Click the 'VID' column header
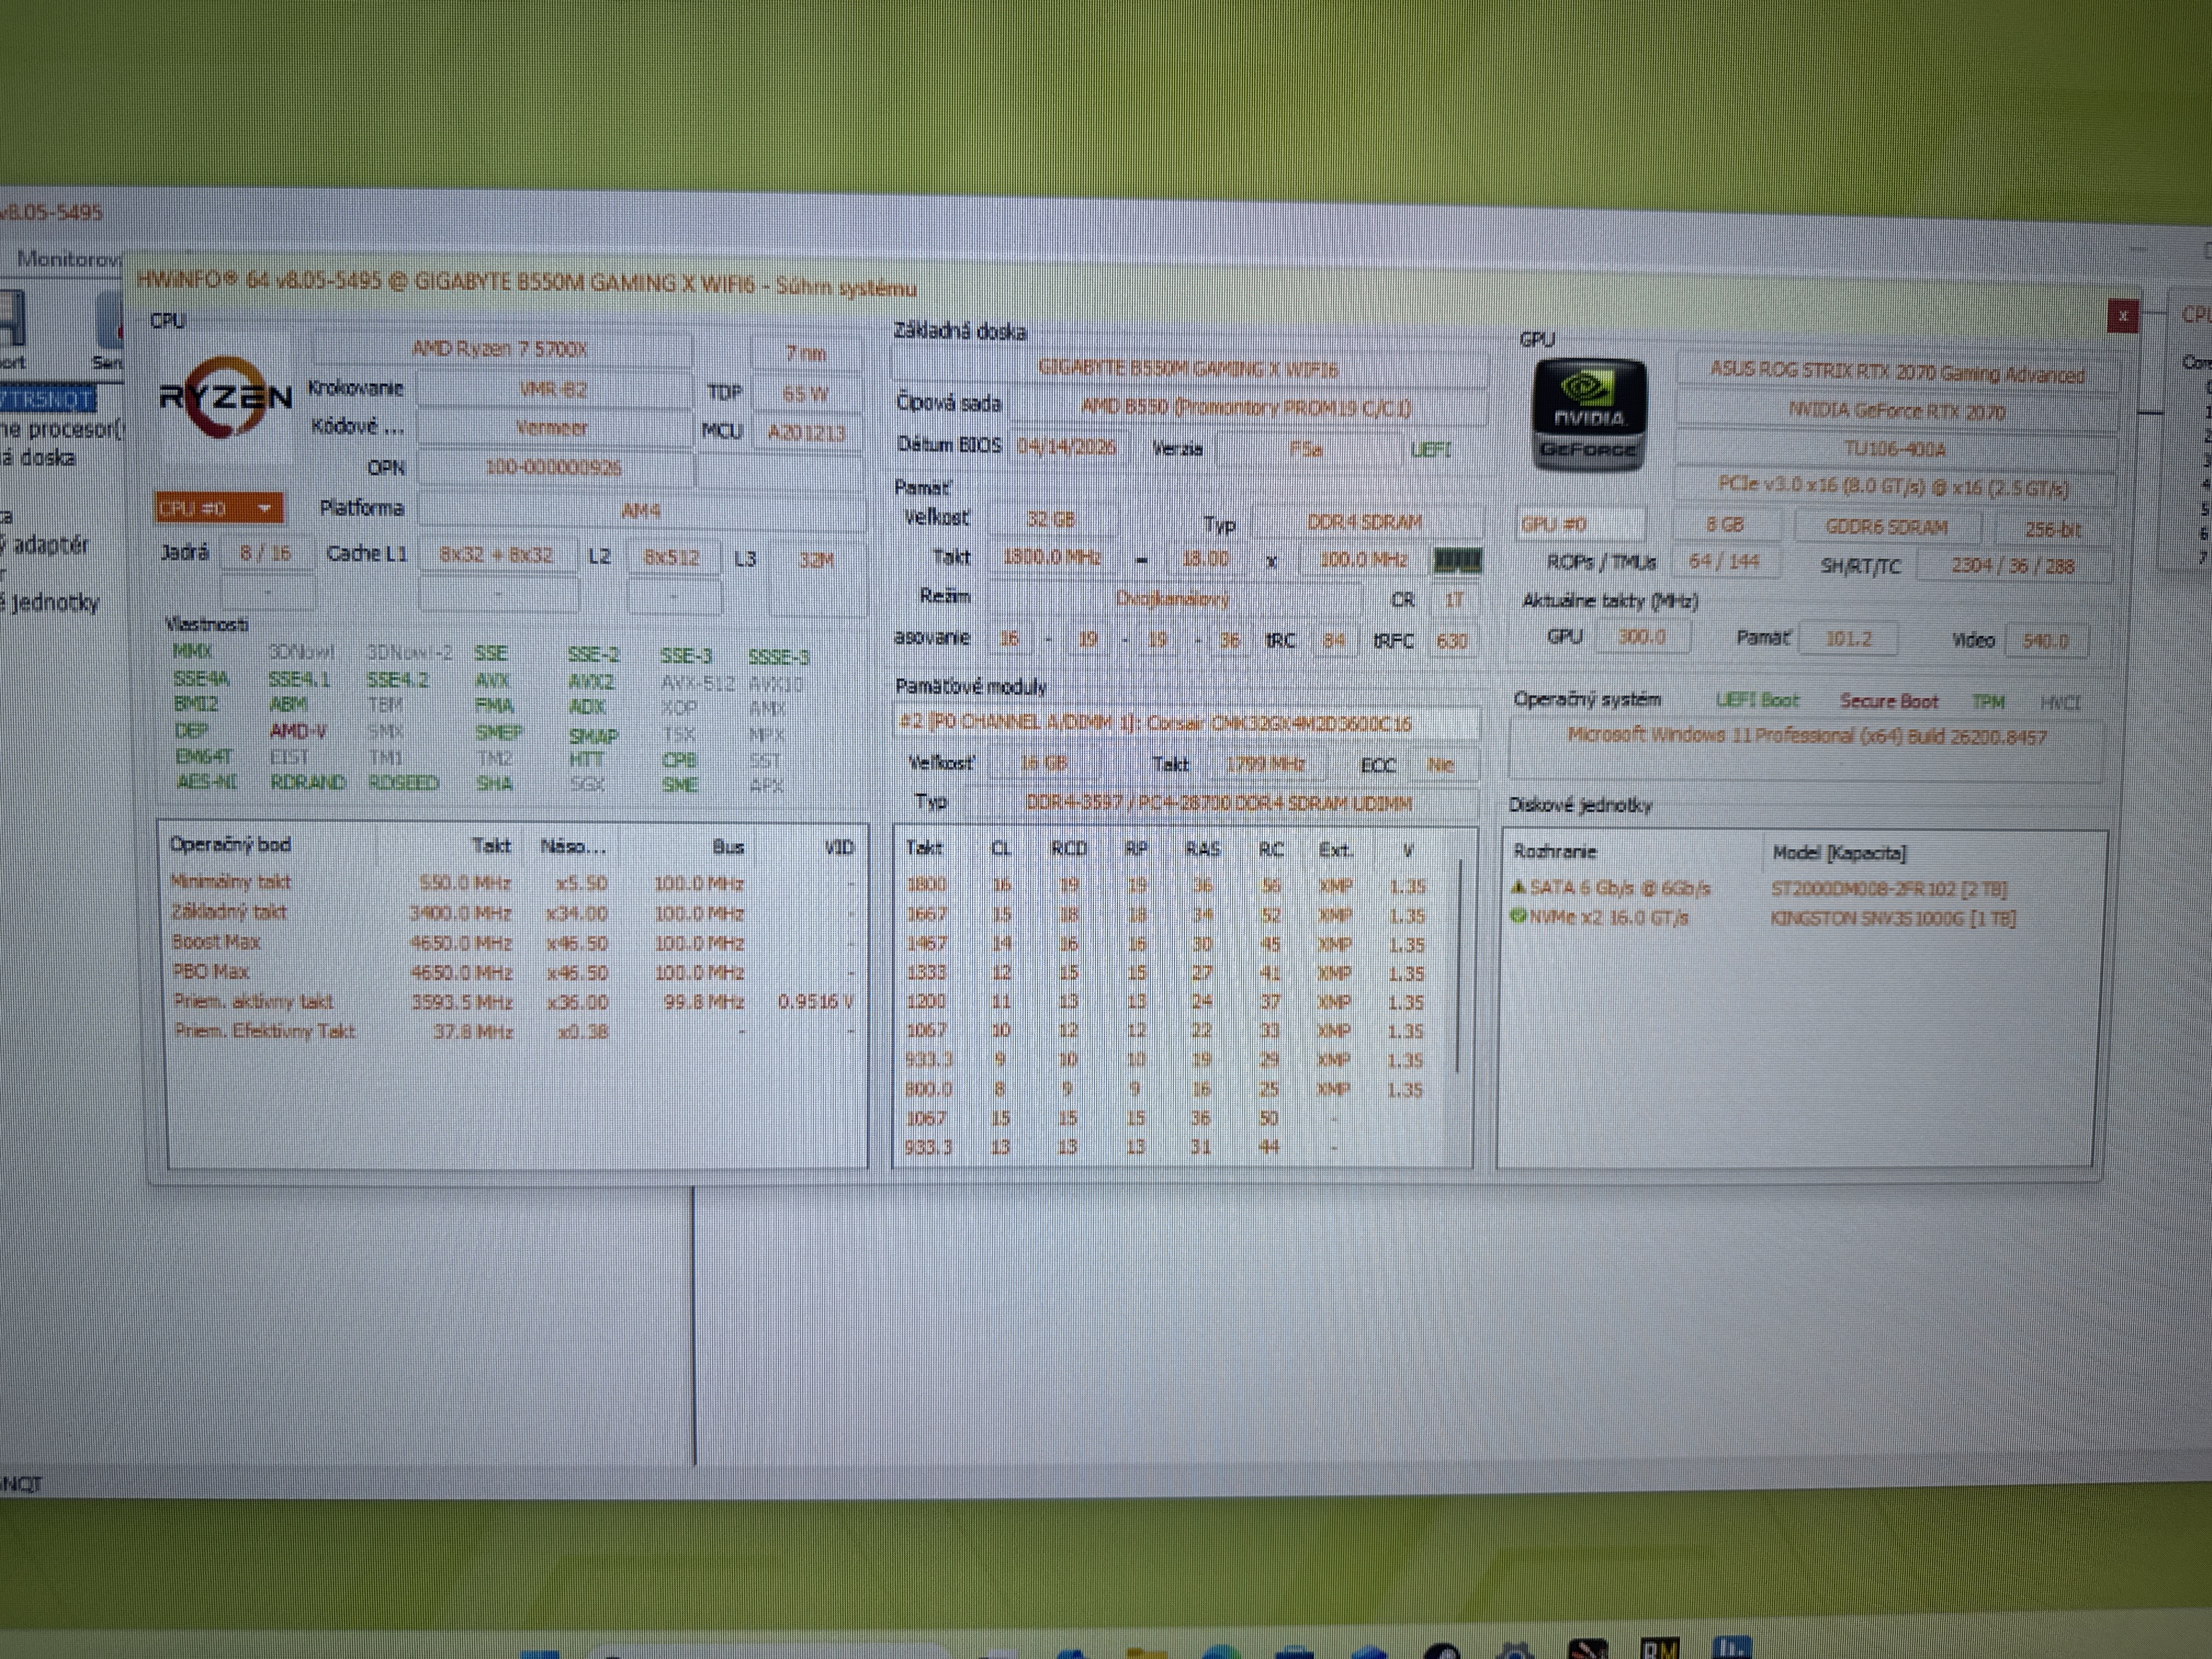The height and width of the screenshot is (1659, 2212). (x=838, y=848)
